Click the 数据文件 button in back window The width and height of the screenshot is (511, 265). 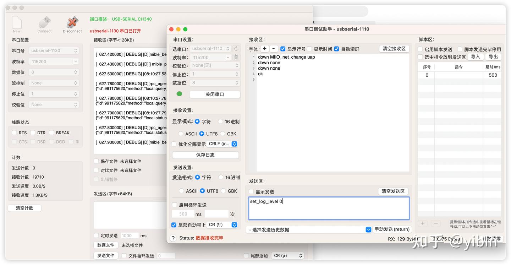coord(106,245)
